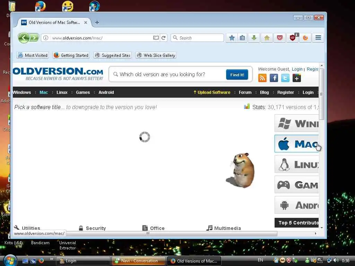Reload the page with the refresh icon
This screenshot has height=266, width=355.
tap(164, 38)
